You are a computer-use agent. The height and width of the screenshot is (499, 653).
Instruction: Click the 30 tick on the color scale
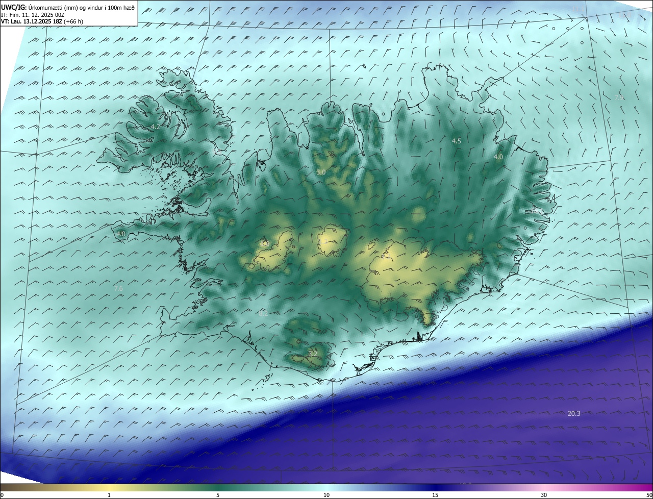(544, 495)
